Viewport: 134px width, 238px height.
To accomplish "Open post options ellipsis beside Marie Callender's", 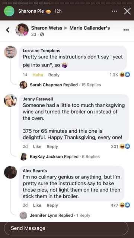I will 126,30.
